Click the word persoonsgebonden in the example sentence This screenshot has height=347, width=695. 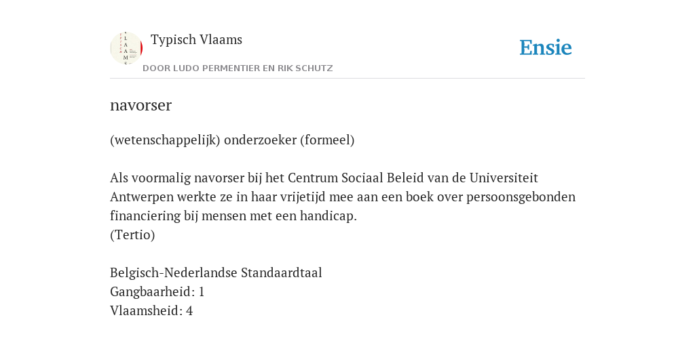coord(521,197)
